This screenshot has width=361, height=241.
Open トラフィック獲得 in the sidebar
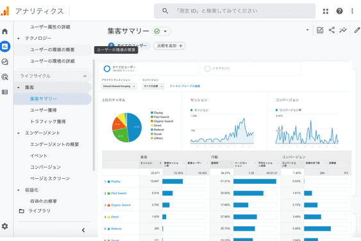tap(48, 122)
